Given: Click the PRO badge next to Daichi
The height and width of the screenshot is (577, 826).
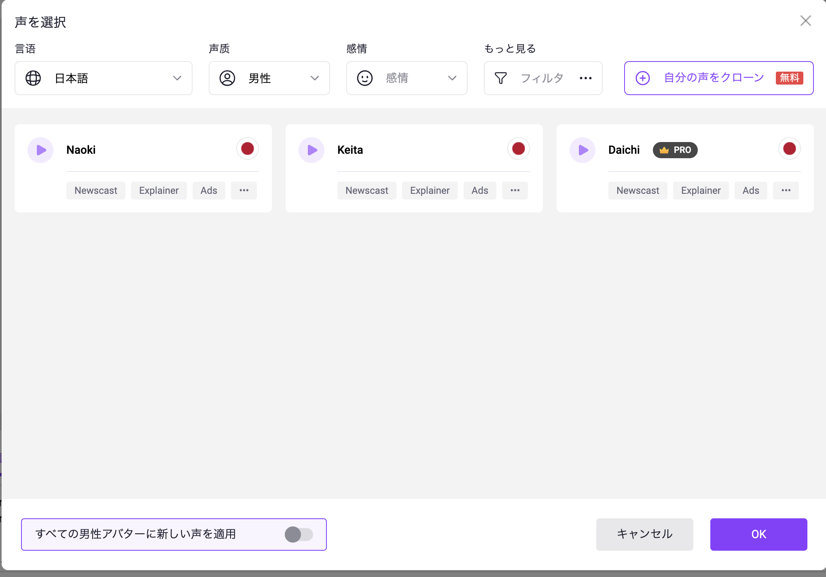Looking at the screenshot, I should pyautogui.click(x=675, y=150).
